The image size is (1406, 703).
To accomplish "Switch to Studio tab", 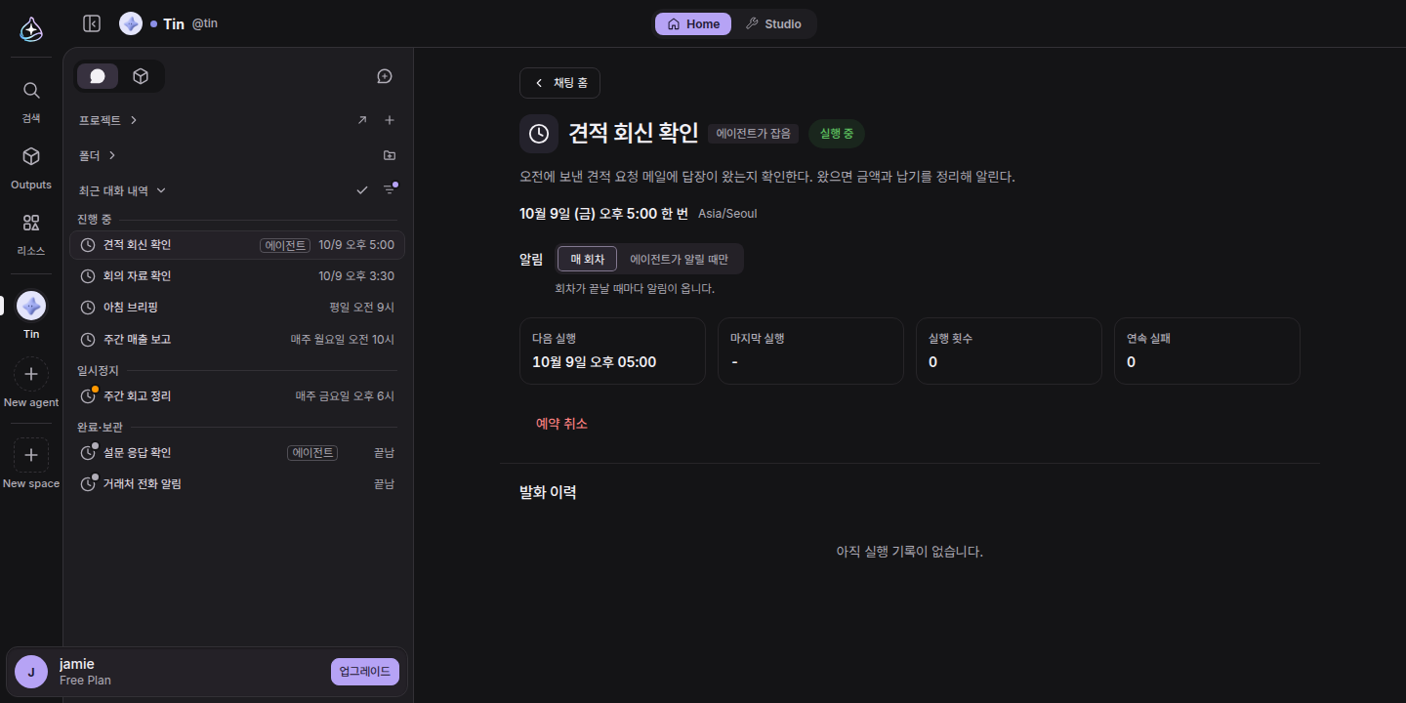I will click(x=773, y=23).
